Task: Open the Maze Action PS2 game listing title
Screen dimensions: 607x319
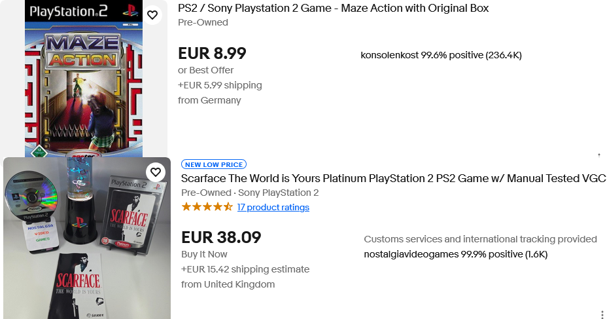Action: [x=333, y=8]
